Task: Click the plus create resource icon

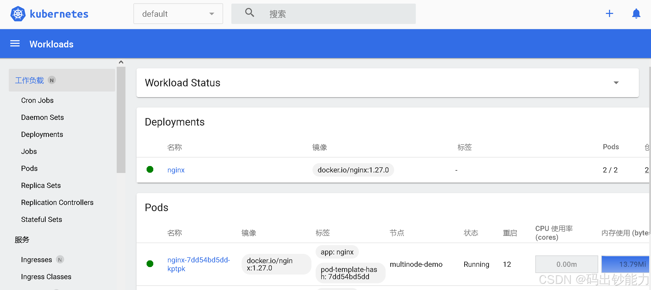Action: tap(609, 13)
